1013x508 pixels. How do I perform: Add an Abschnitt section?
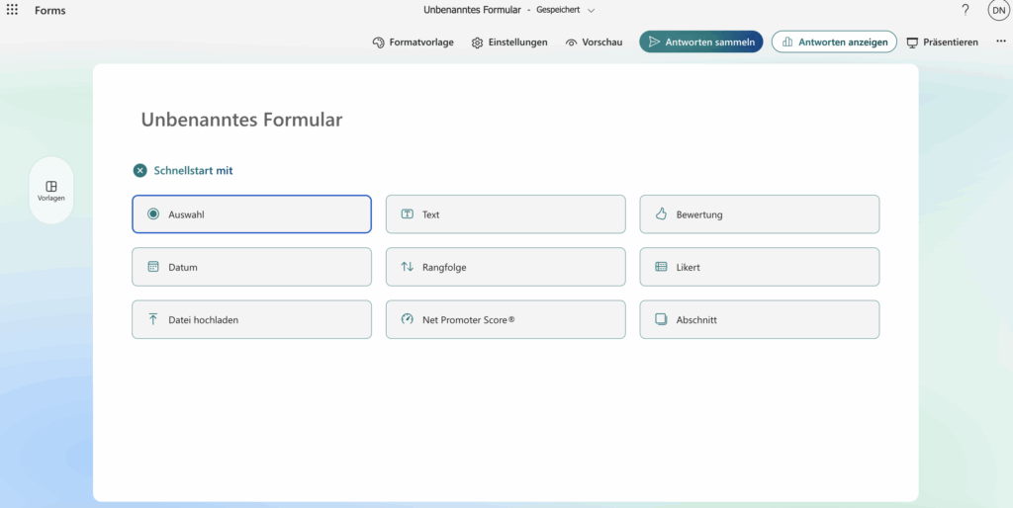coord(760,319)
